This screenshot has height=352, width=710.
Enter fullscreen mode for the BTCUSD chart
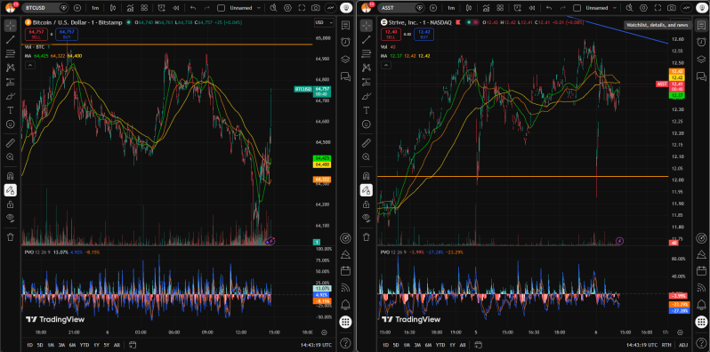click(x=302, y=8)
